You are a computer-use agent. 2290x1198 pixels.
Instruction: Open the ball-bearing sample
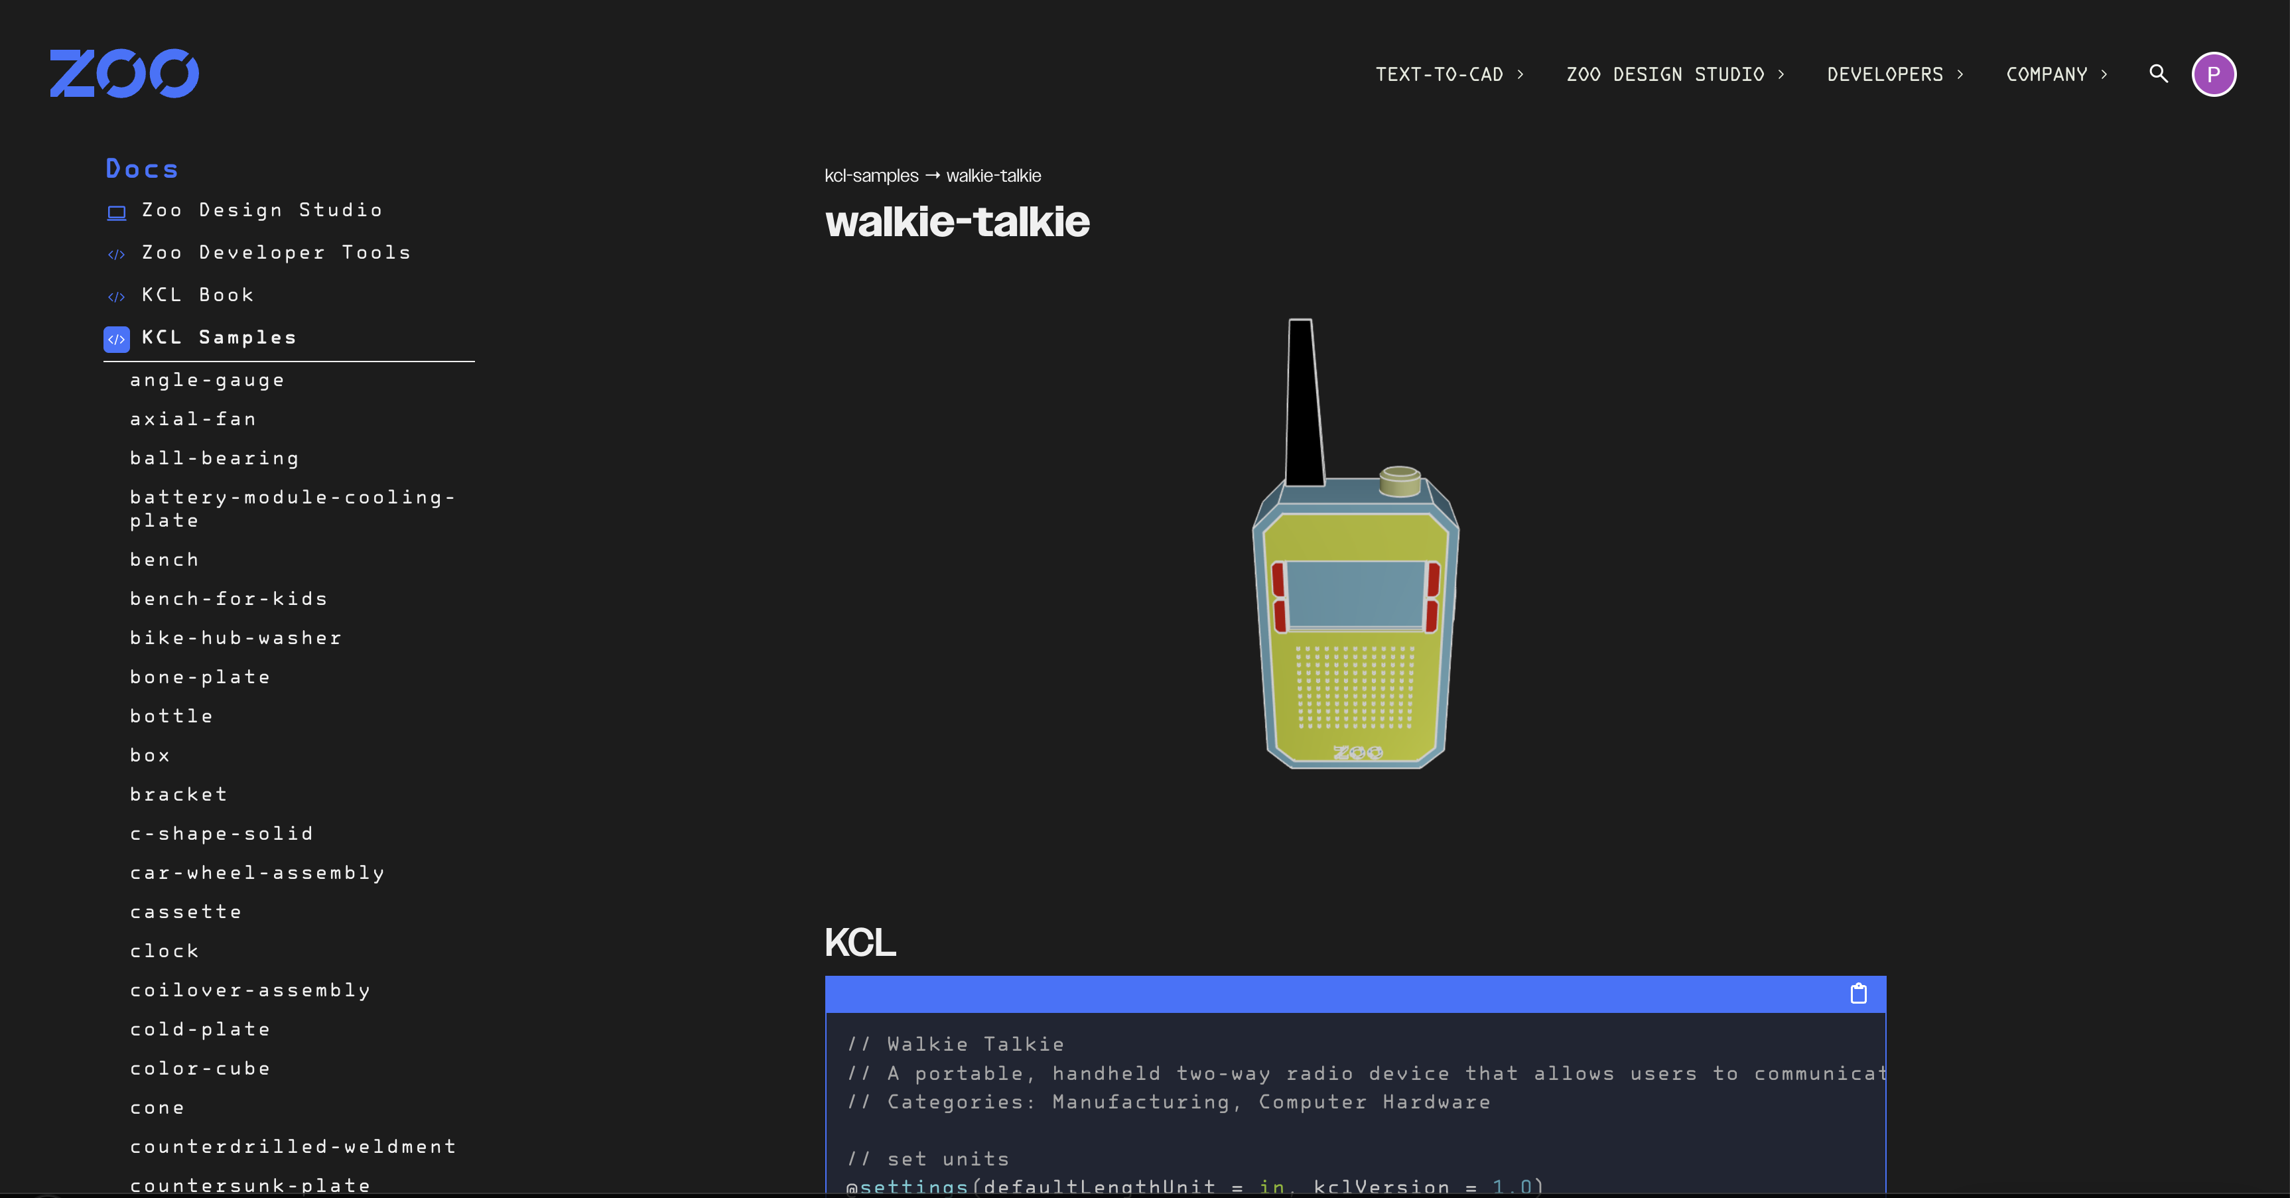[x=214, y=458]
